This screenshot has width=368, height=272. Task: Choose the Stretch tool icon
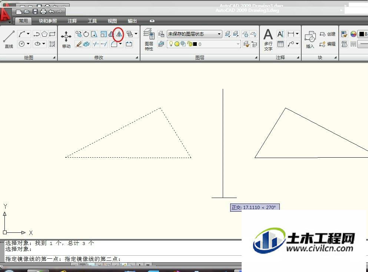pyautogui.click(x=94, y=34)
